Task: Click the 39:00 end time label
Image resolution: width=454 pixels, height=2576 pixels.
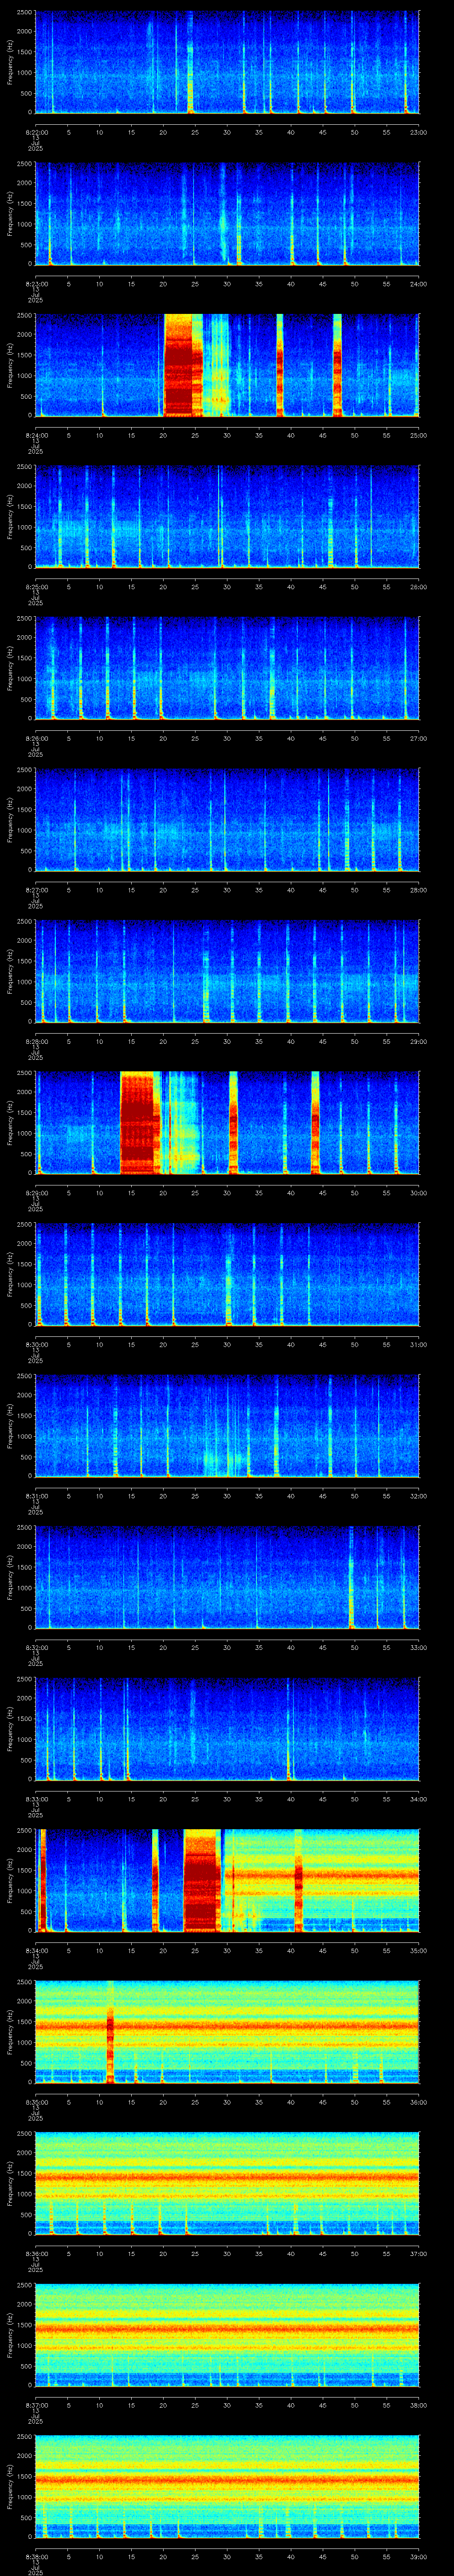Action: (x=418, y=2556)
